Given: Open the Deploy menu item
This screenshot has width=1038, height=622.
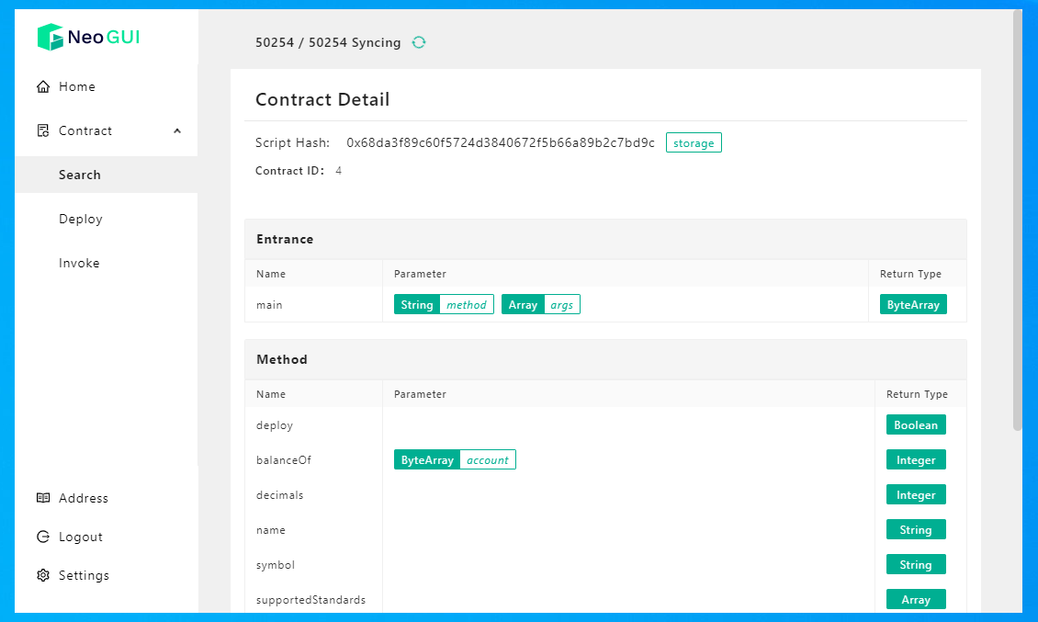Looking at the screenshot, I should [x=81, y=220].
